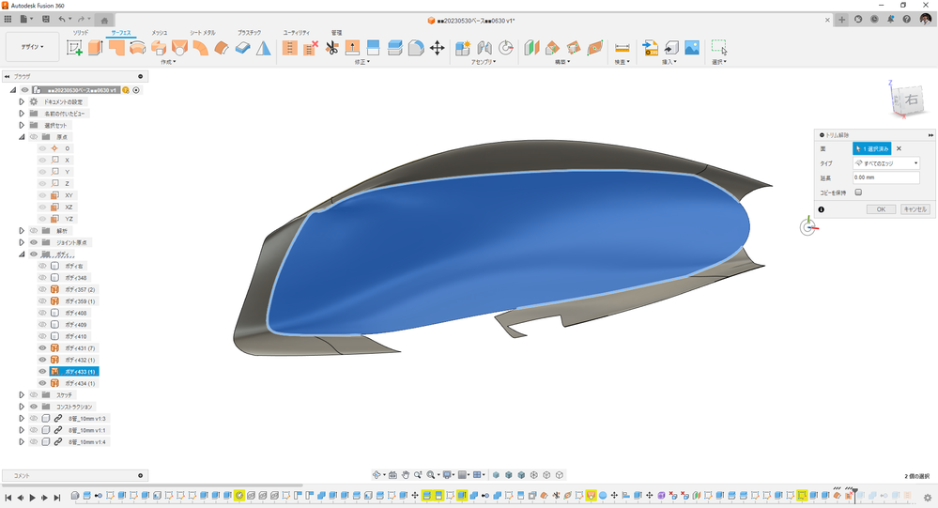The width and height of the screenshot is (938, 508).
Task: Hide ボディ432 (1) with eye icon
Action: [42, 360]
